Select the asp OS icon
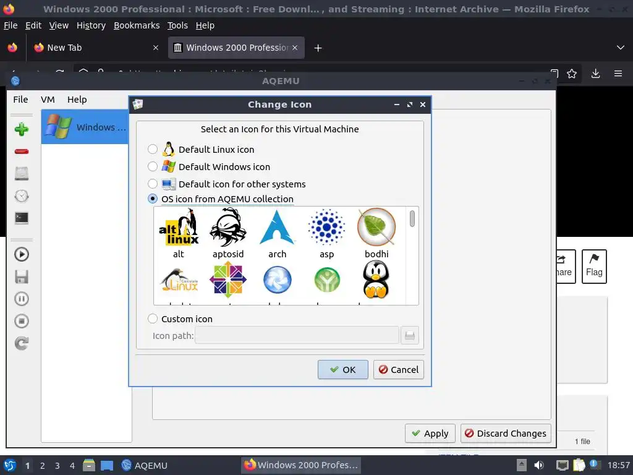 click(326, 227)
